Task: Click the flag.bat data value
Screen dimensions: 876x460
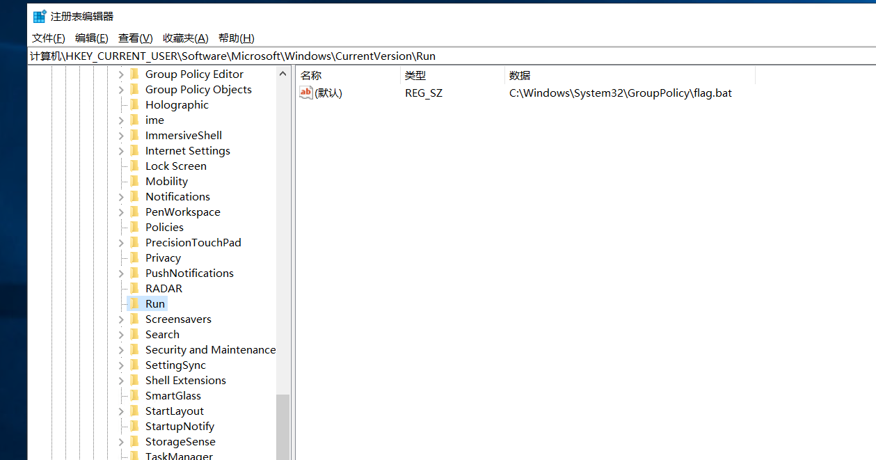Action: [621, 93]
